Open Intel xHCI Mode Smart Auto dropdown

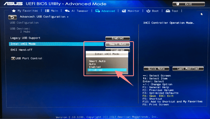[118, 44]
